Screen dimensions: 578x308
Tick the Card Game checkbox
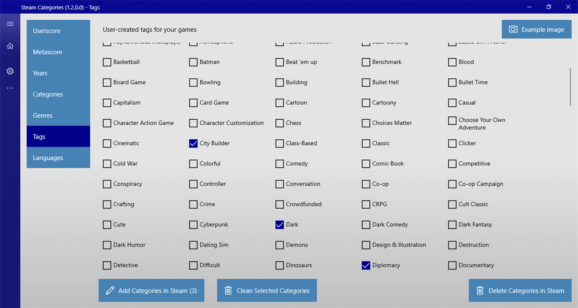193,103
